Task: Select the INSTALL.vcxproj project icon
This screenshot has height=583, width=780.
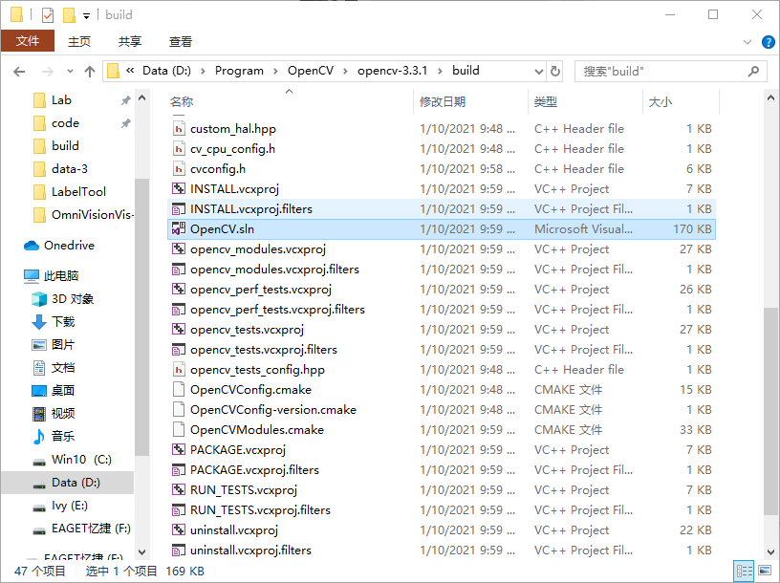Action: pos(178,188)
